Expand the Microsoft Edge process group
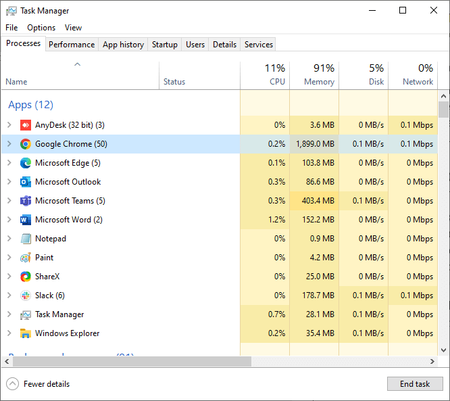 coord(9,163)
